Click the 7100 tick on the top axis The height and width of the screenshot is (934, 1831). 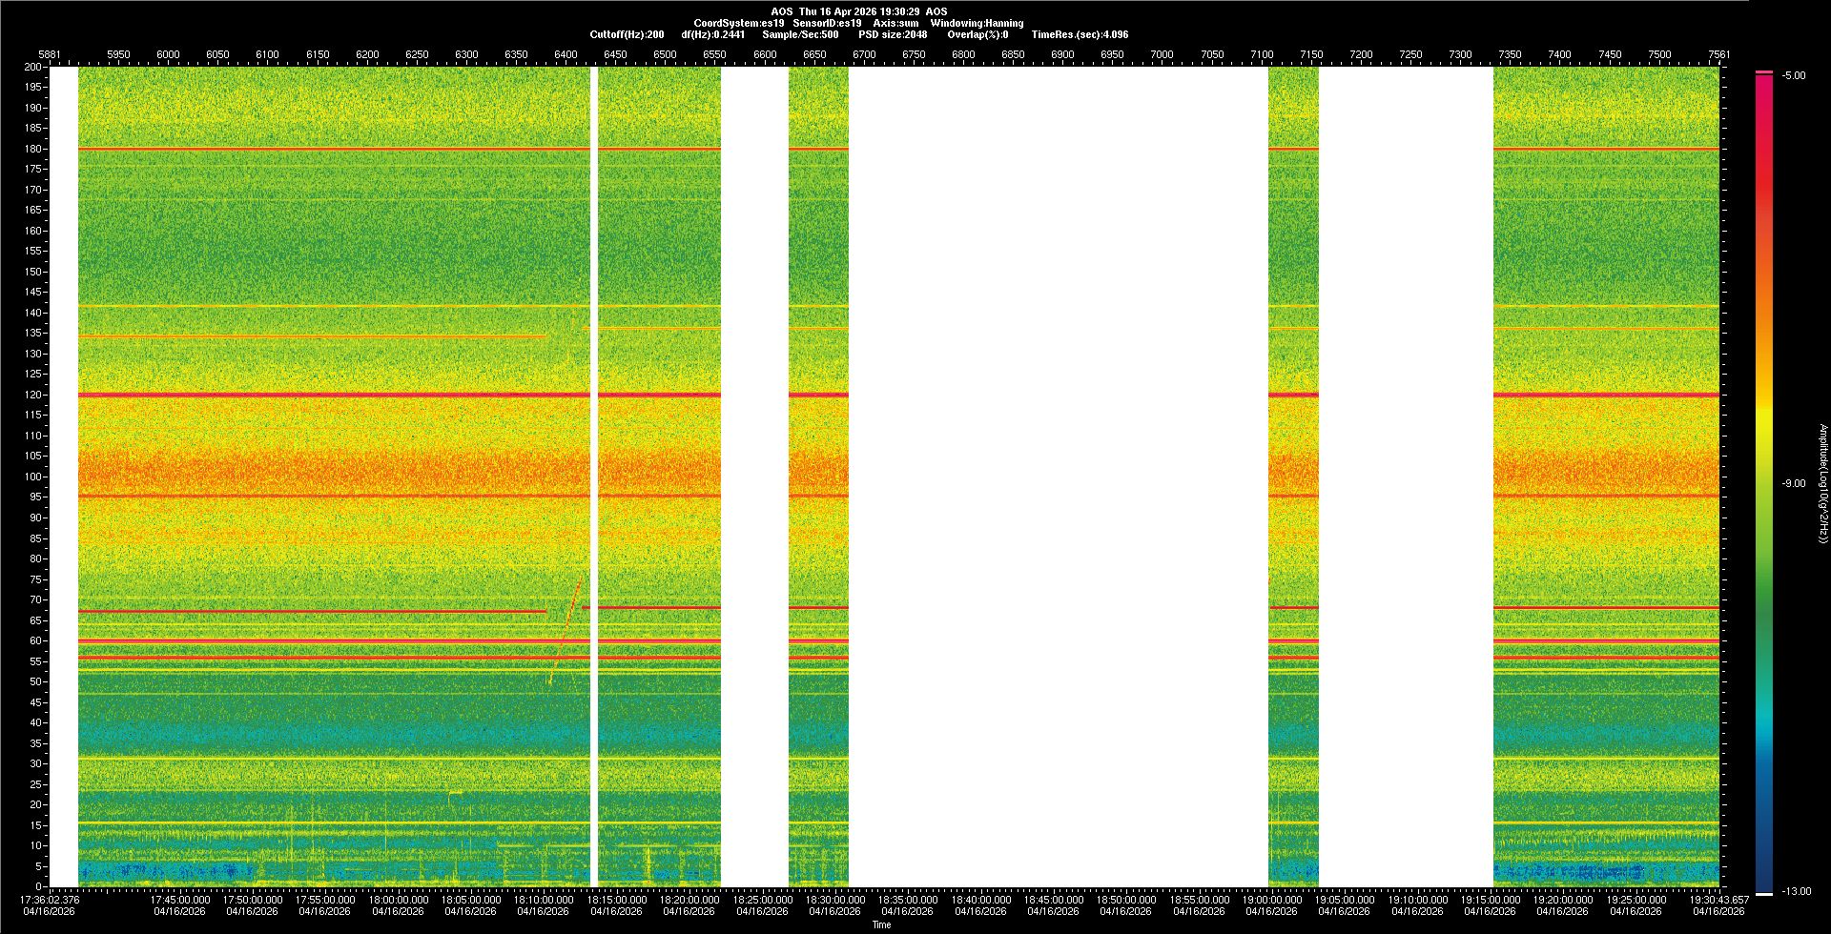tap(1261, 55)
